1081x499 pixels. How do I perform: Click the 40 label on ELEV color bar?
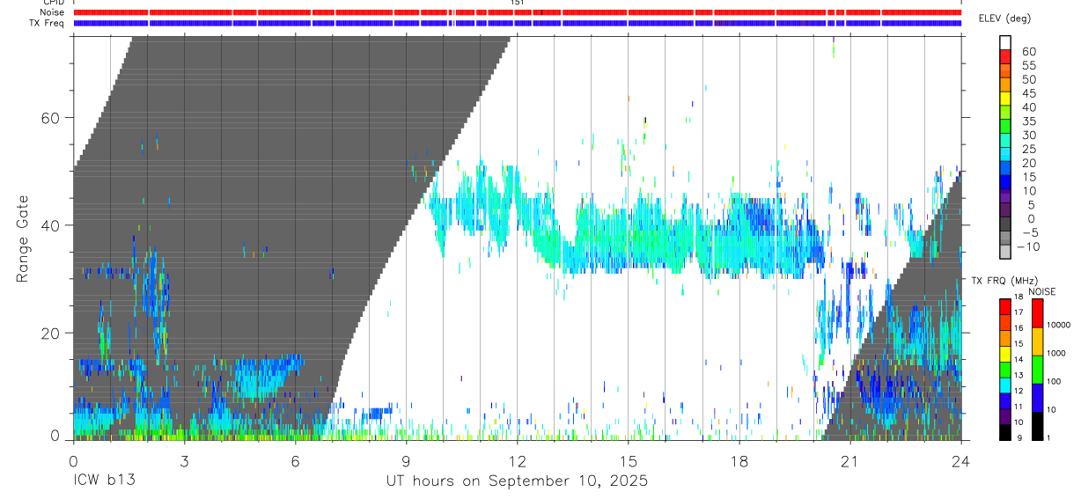[1028, 107]
